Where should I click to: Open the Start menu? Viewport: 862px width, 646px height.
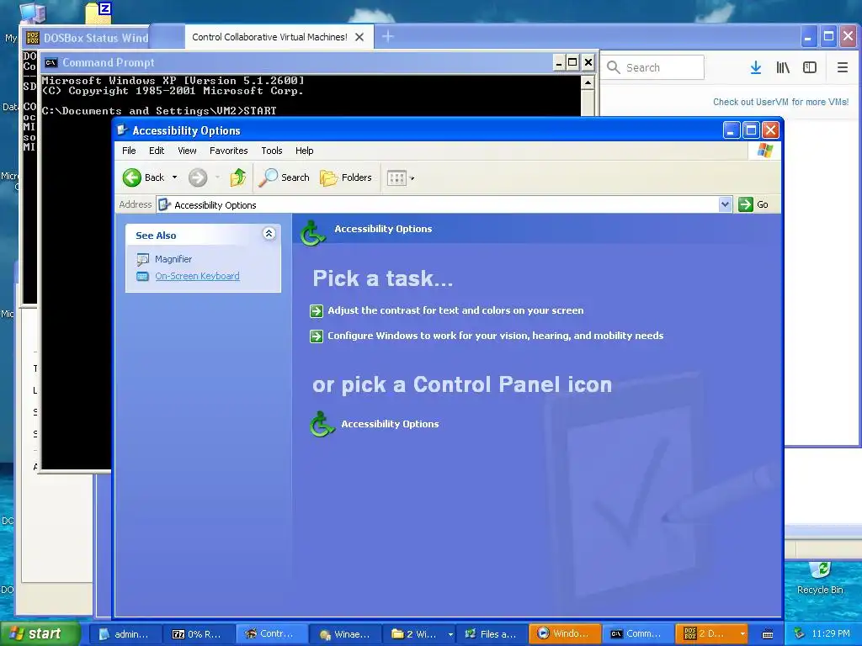pyautogui.click(x=39, y=634)
